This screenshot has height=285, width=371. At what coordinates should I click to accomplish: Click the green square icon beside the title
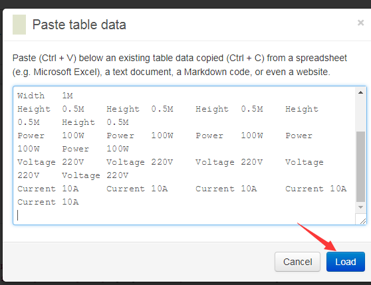coord(19,25)
